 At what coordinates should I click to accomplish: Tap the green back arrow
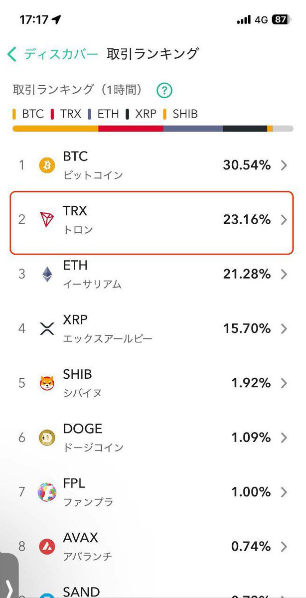pyautogui.click(x=12, y=54)
